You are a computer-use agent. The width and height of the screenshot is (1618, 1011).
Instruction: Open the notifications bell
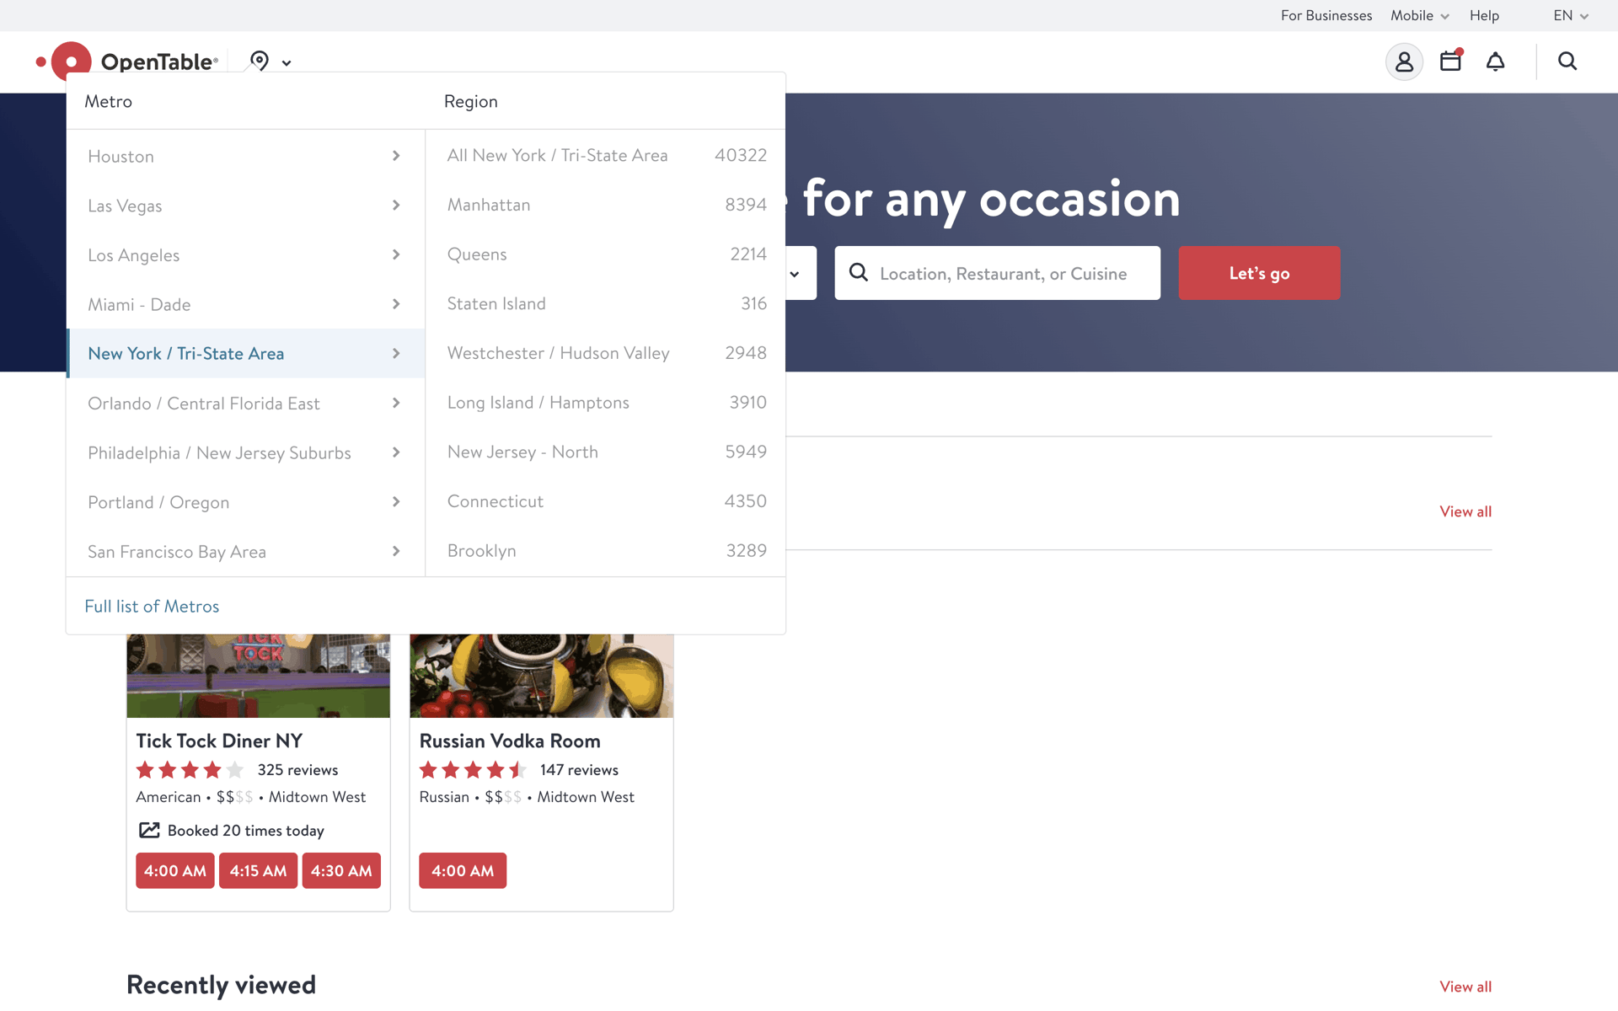[1496, 62]
